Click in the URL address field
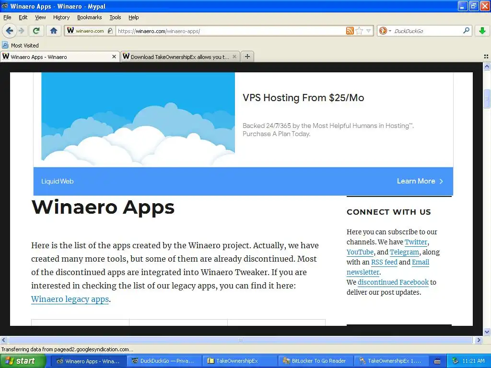 [230, 31]
